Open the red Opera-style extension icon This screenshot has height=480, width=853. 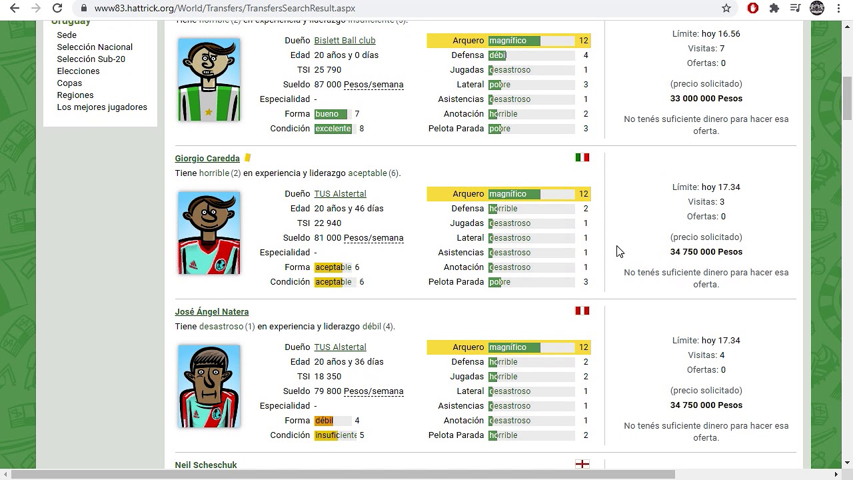[753, 8]
